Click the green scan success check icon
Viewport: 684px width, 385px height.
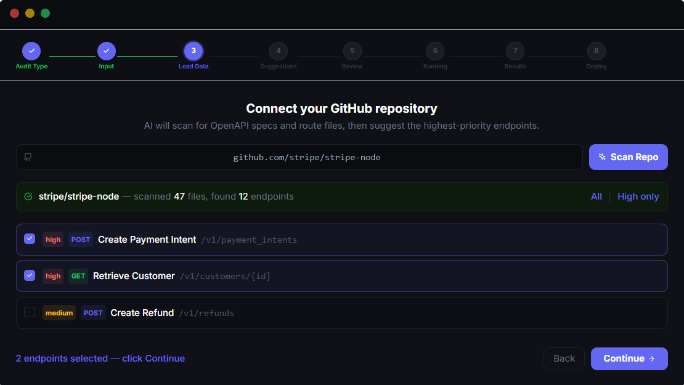pyautogui.click(x=28, y=197)
